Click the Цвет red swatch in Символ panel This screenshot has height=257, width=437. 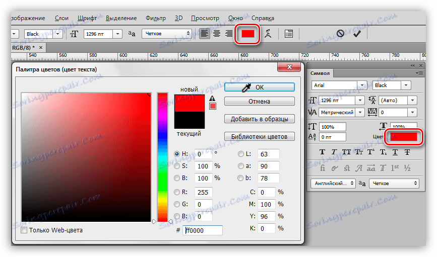pos(404,137)
